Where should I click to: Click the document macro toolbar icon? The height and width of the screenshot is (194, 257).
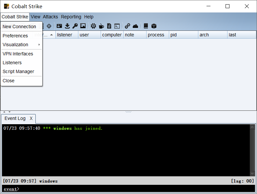click(109, 26)
